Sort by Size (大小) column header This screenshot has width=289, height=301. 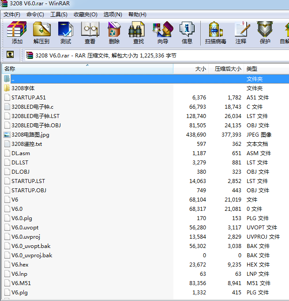191,69
